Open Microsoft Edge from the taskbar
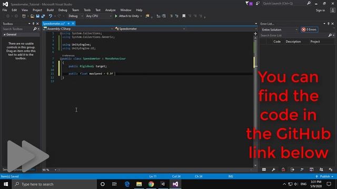 pos(127,184)
